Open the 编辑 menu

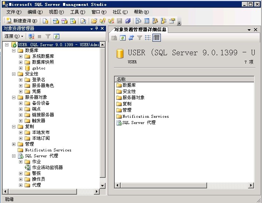[x=35, y=12]
